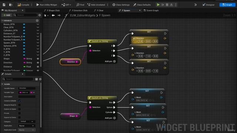Click the Add button in My Blueprint
Viewport: 237px width, 133px height.
tap(7, 15)
